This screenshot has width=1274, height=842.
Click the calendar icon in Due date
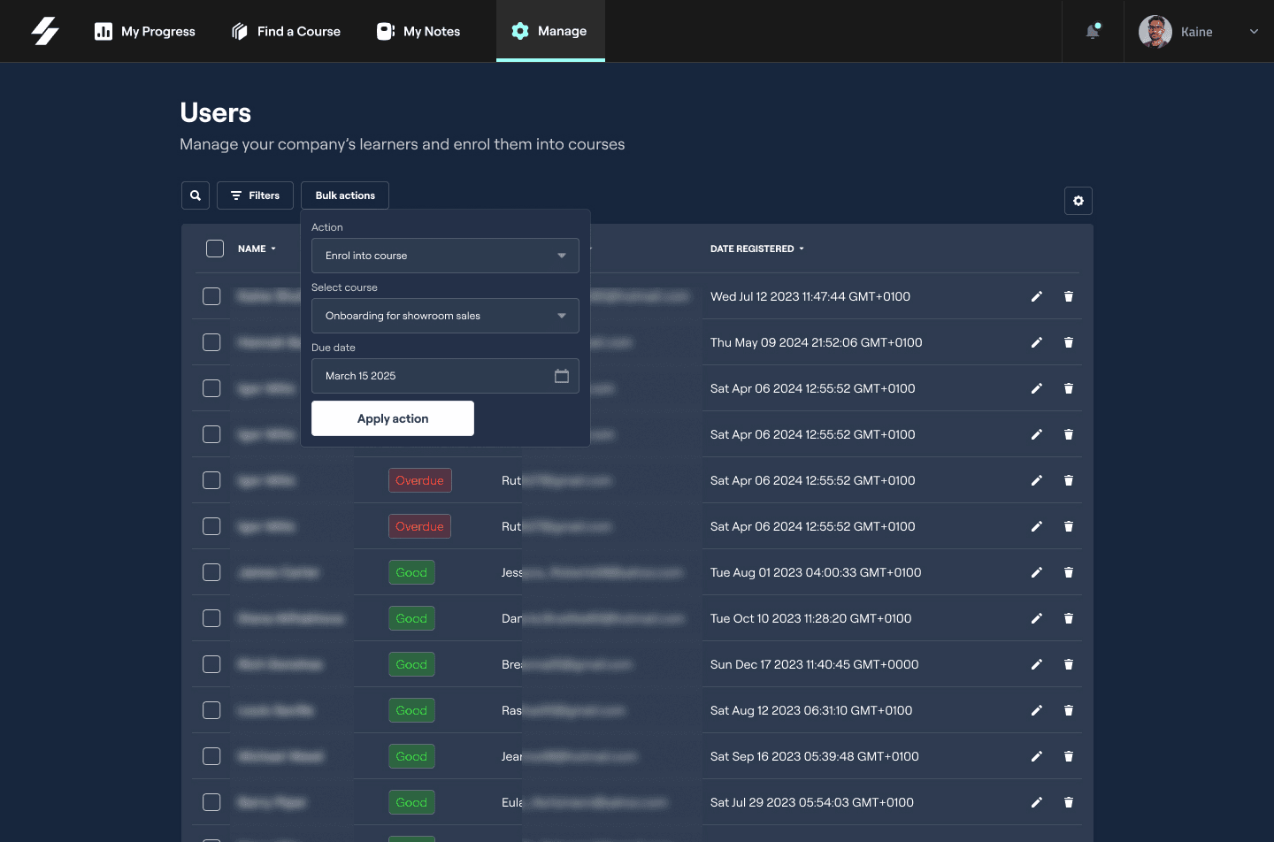coord(561,376)
